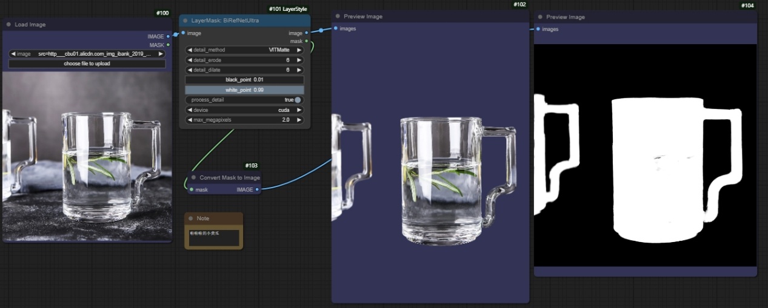Viewport: 768px width, 308px height.
Task: Collapse the Load Image node via its dot
Action: click(8, 25)
